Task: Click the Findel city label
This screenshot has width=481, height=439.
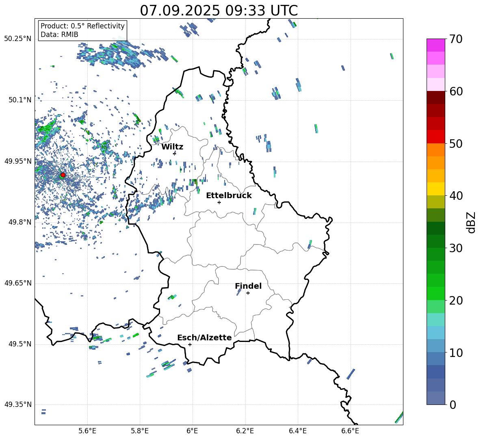Action: coord(248,286)
